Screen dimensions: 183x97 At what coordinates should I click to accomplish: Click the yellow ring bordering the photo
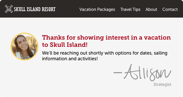coord(24,33)
